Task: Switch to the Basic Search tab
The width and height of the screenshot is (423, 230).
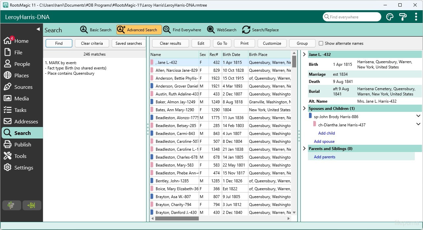Action: point(96,30)
